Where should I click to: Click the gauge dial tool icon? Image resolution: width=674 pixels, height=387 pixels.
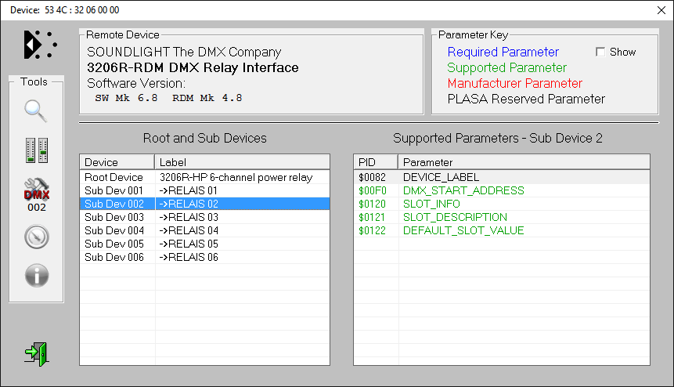pos(36,237)
